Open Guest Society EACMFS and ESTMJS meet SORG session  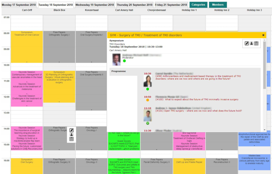pyautogui.click(x=124, y=166)
